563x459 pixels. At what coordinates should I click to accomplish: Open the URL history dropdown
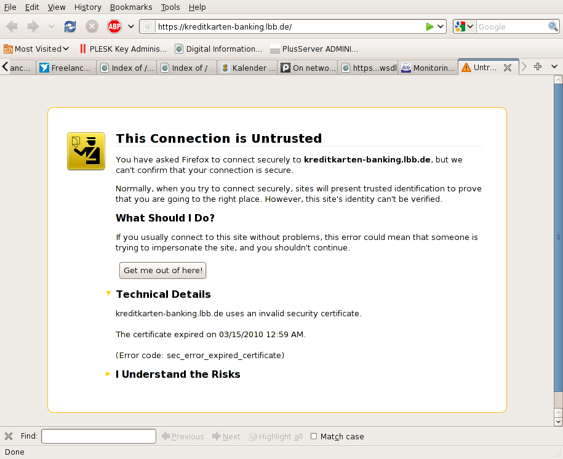pos(441,26)
